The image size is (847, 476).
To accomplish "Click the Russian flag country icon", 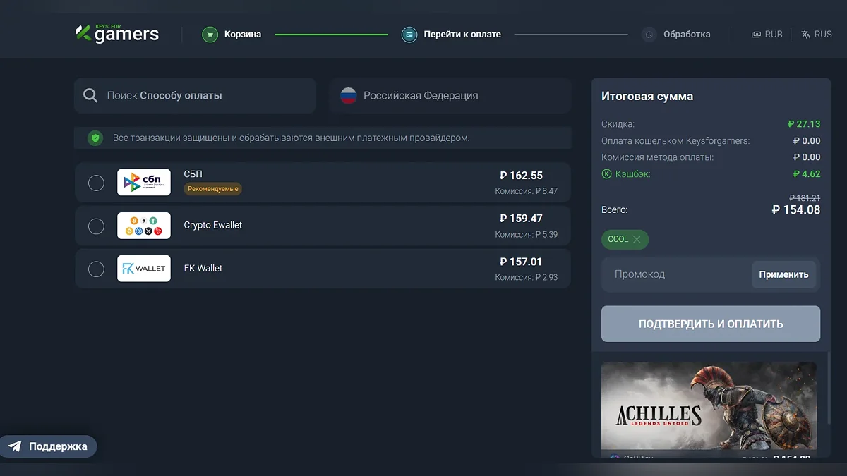I will click(349, 96).
